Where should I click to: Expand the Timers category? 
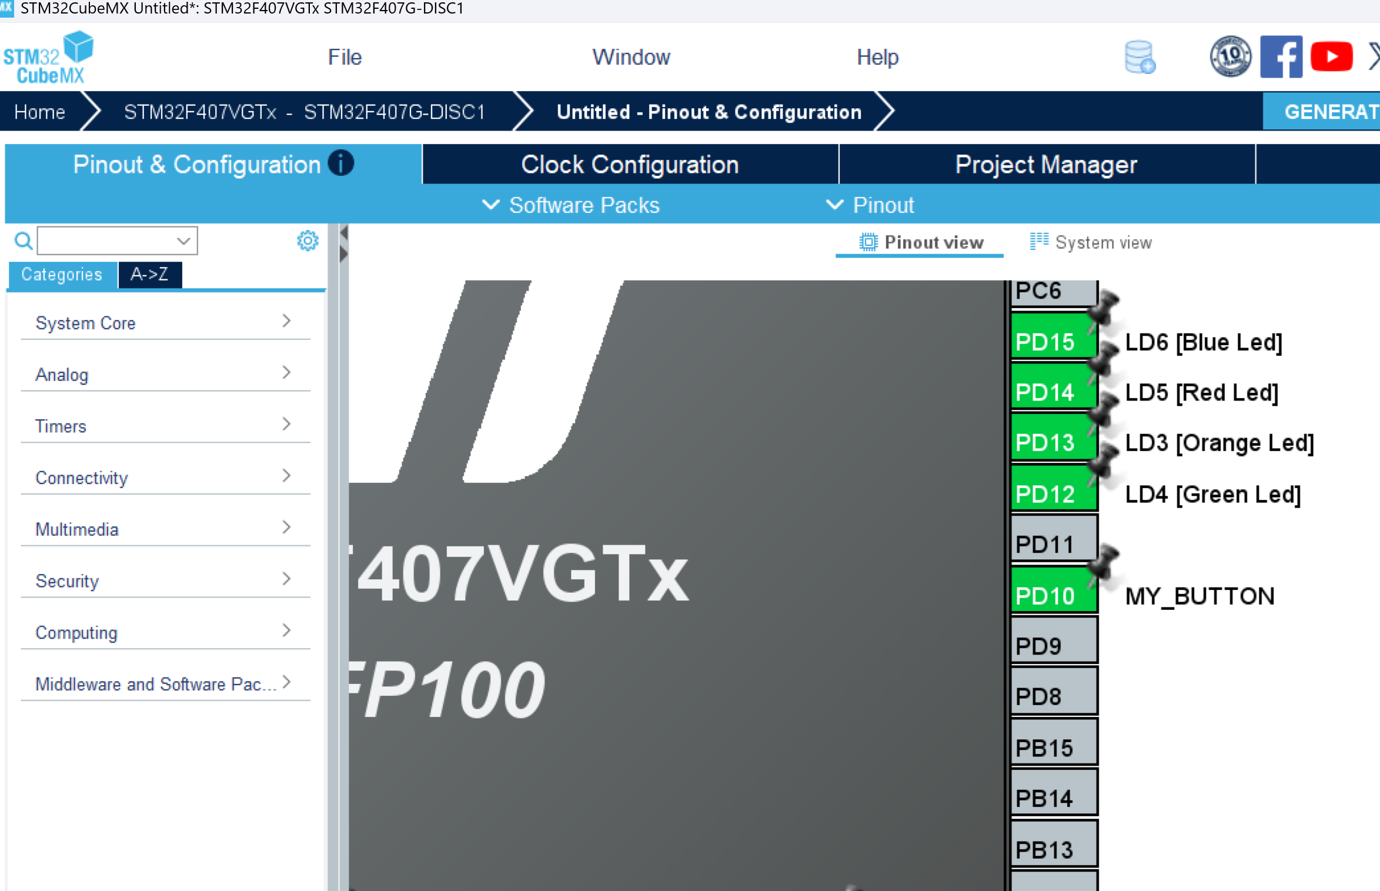[165, 425]
